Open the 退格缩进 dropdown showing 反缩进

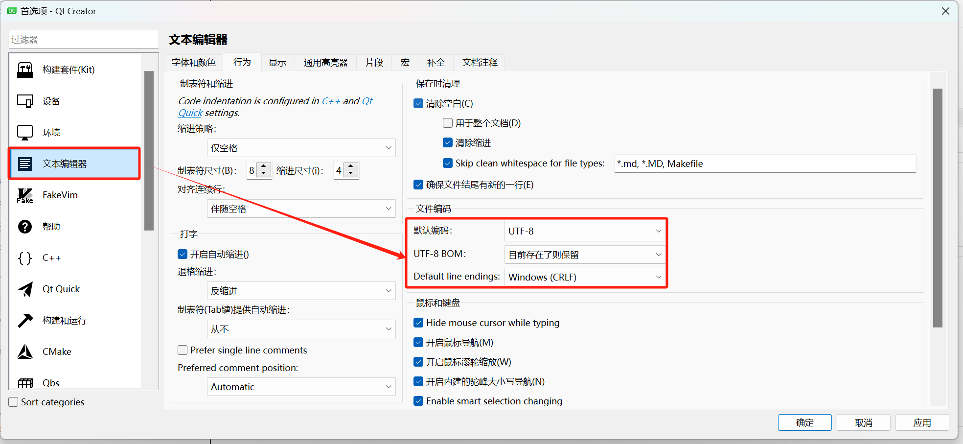(x=301, y=291)
